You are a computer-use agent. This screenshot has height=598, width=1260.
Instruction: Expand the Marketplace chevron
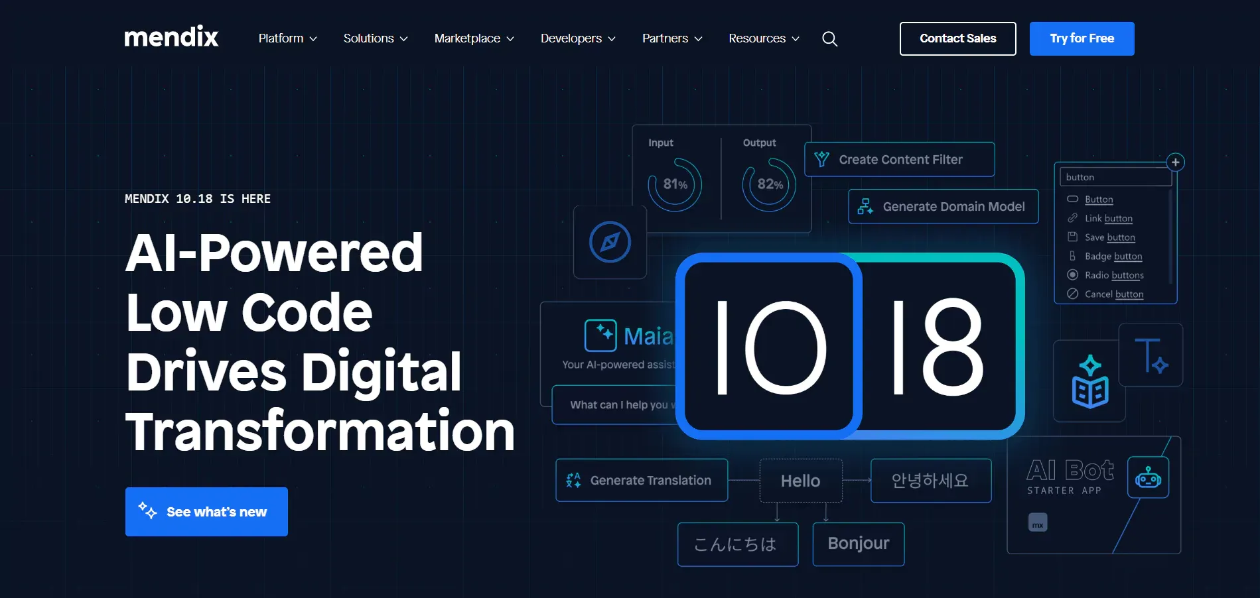(x=510, y=39)
